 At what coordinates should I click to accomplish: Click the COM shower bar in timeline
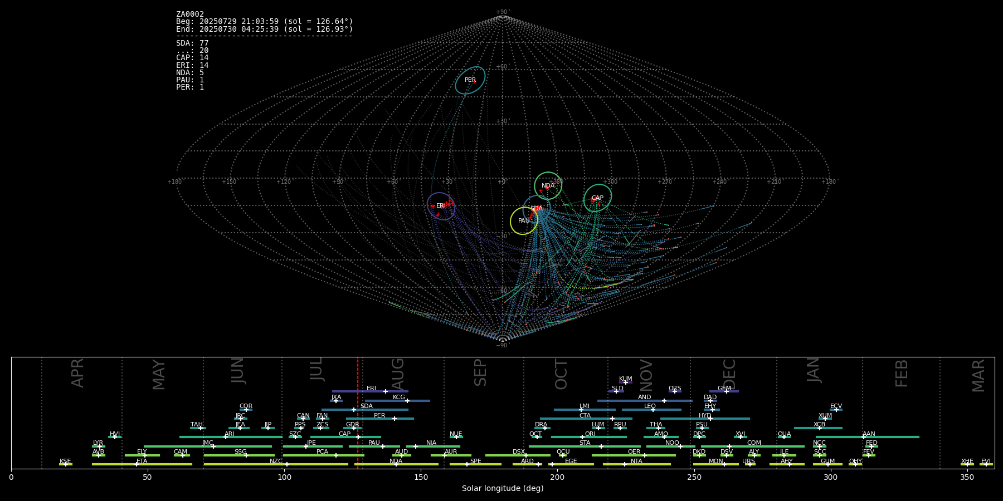point(753,446)
